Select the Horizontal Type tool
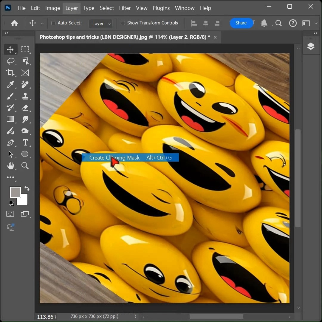Screen dimensions: 322x322 point(25,142)
